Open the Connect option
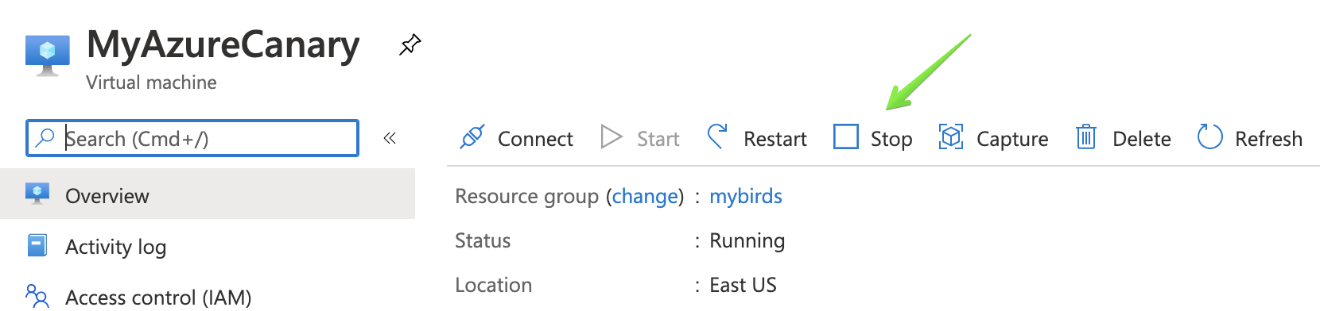Screen dimensions: 1320x311 [516, 138]
